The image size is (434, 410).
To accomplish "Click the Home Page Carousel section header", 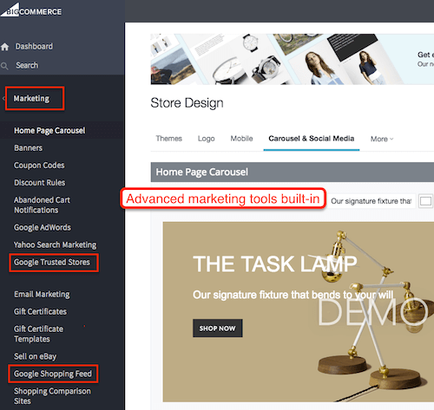I will point(293,172).
